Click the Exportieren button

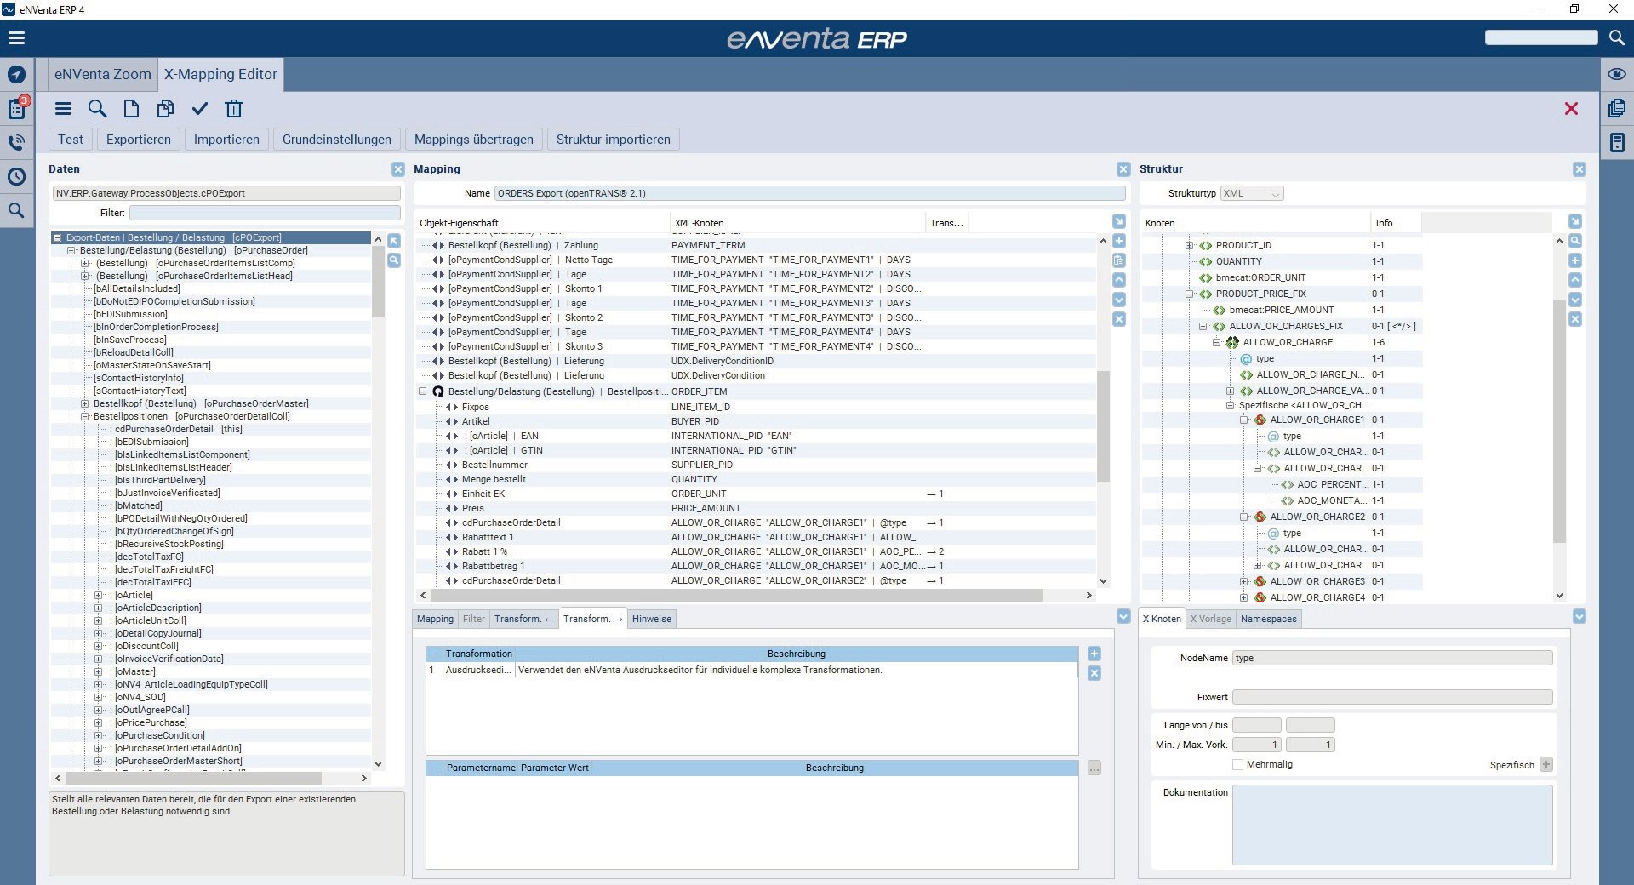138,140
